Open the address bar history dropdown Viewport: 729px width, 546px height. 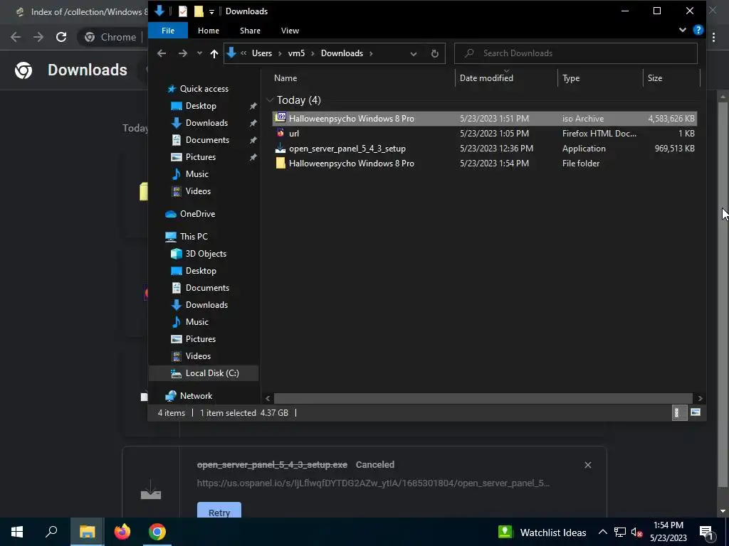click(x=414, y=54)
